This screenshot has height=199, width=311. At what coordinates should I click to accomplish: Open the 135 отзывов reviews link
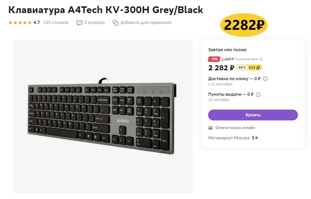56,23
